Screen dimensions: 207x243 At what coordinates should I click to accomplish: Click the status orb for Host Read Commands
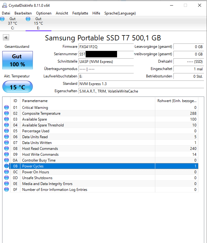pos(6,148)
